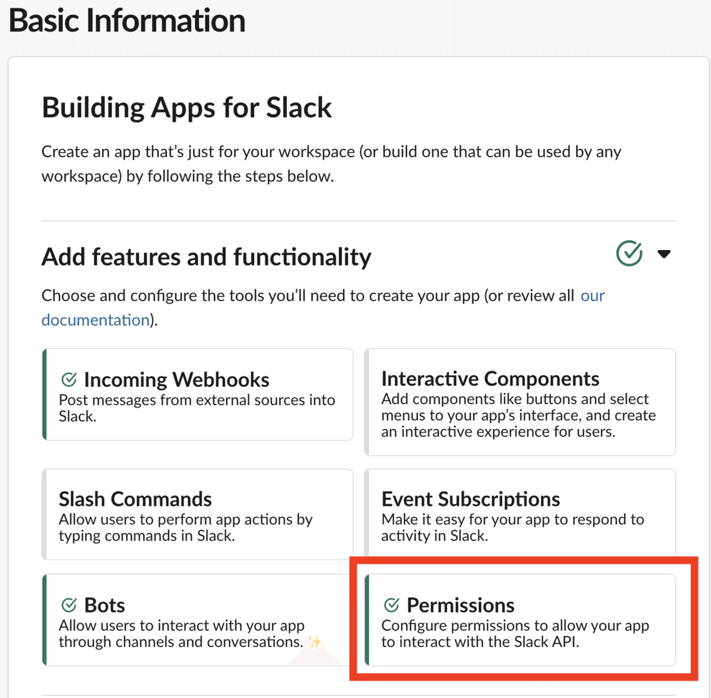Click the checkmark icon beside Incoming Webhooks
Viewport: 711px width, 698px height.
[69, 379]
